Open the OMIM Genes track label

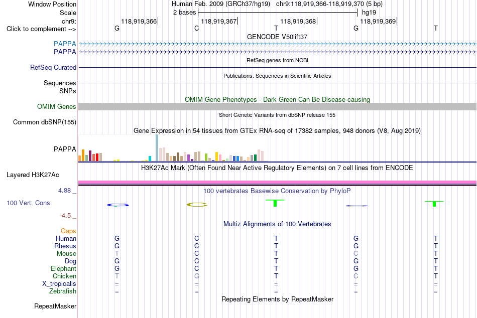tap(57, 106)
